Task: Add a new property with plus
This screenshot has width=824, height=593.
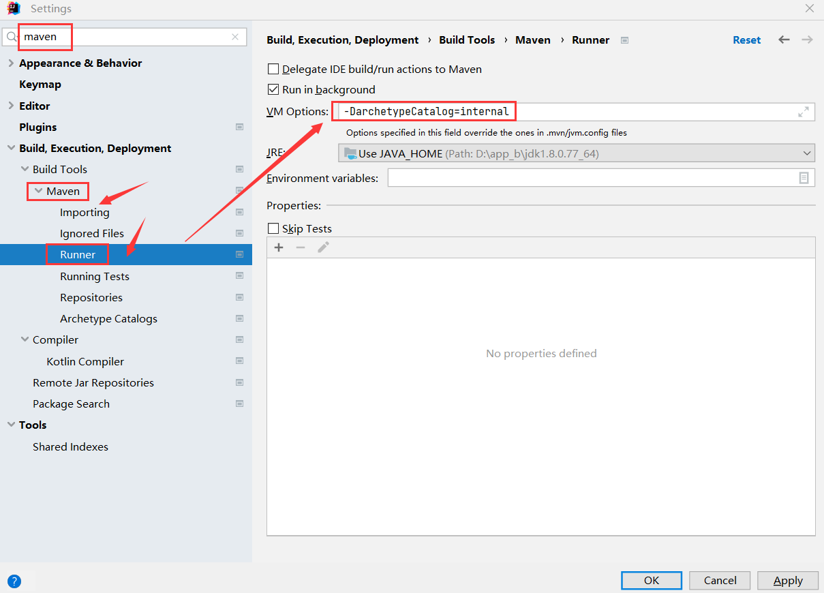Action: coord(279,247)
